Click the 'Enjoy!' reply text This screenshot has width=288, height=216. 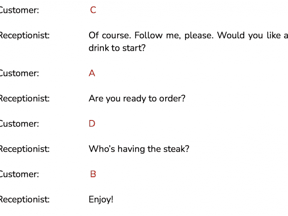click(x=101, y=200)
